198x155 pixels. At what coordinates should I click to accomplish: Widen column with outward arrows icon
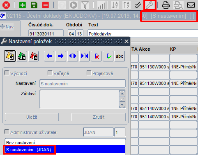click(x=73, y=56)
